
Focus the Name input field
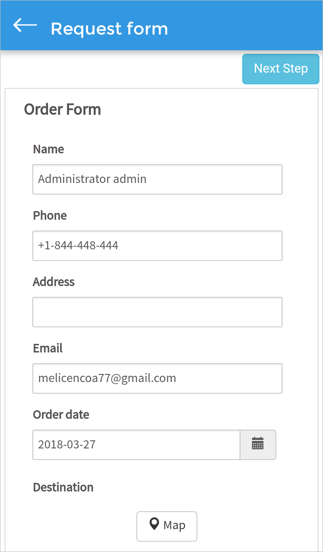coord(157,179)
